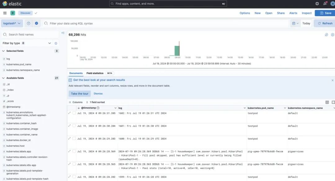Switch to the Field statistics tab

pyautogui.click(x=95, y=73)
